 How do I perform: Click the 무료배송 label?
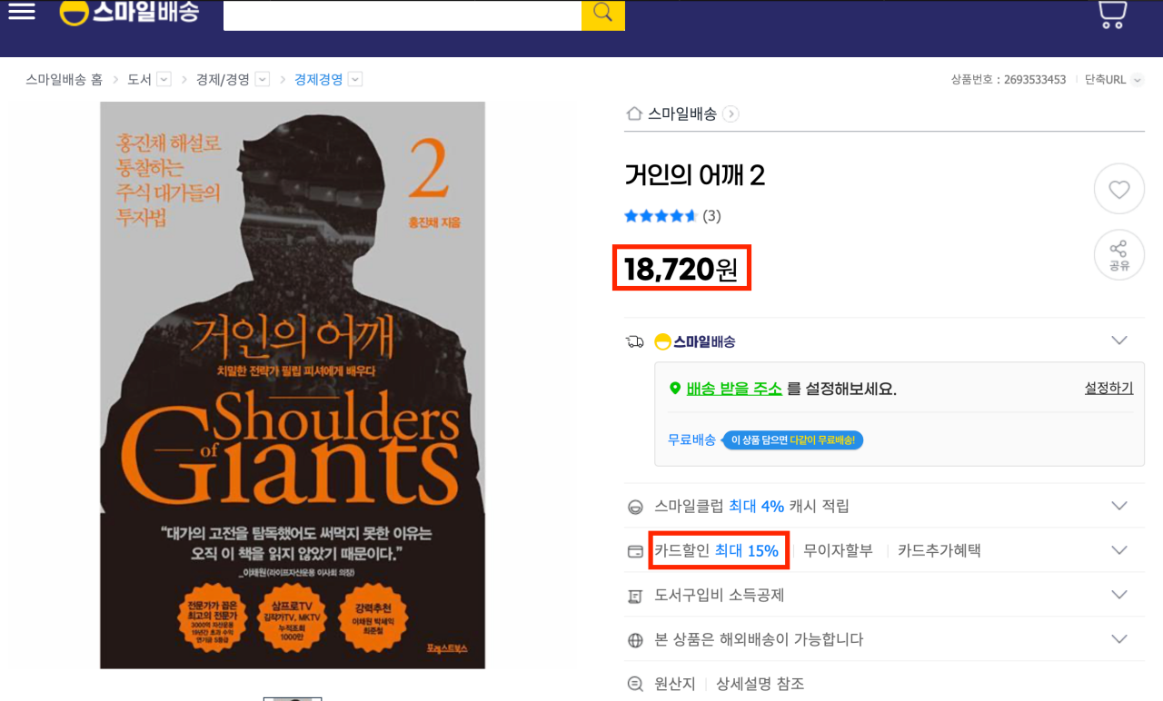691,439
